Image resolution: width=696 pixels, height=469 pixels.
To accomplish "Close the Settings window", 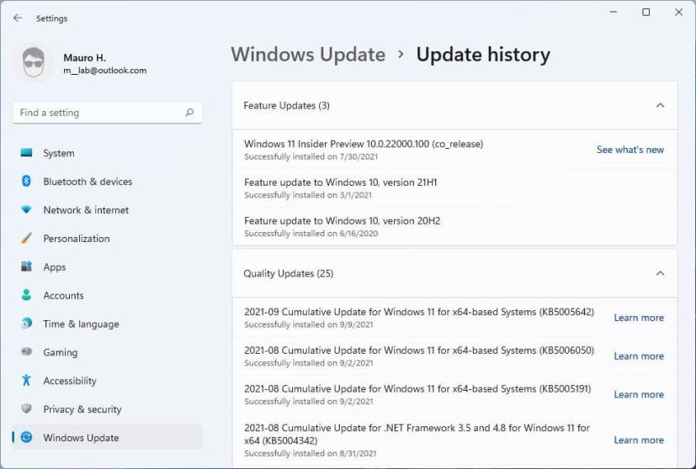I will pyautogui.click(x=678, y=12).
